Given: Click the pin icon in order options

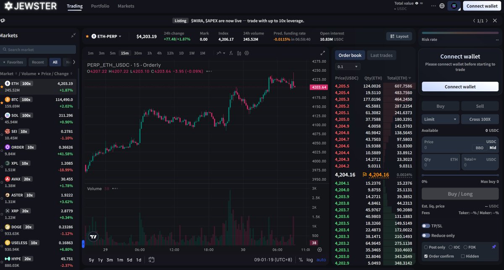Looking at the screenshot, I should coord(494,247).
